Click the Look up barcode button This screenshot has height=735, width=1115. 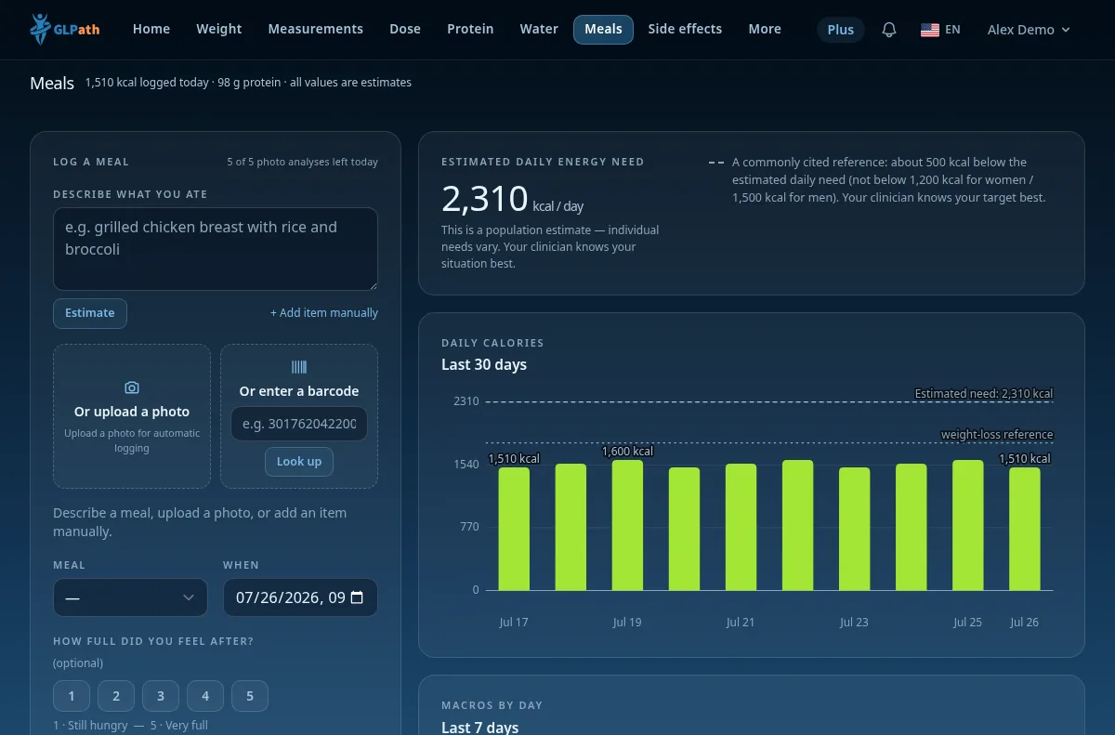299,462
